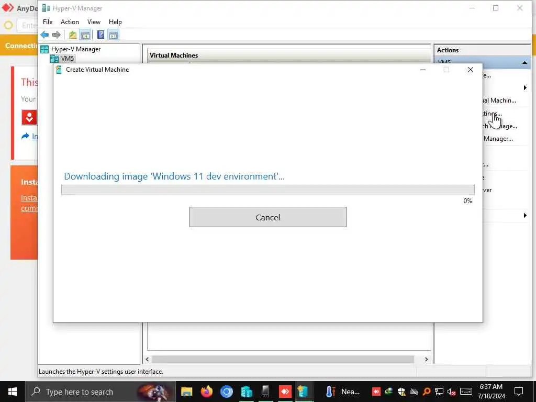Open the Windows Start menu
The image size is (536, 402).
pyautogui.click(x=13, y=392)
